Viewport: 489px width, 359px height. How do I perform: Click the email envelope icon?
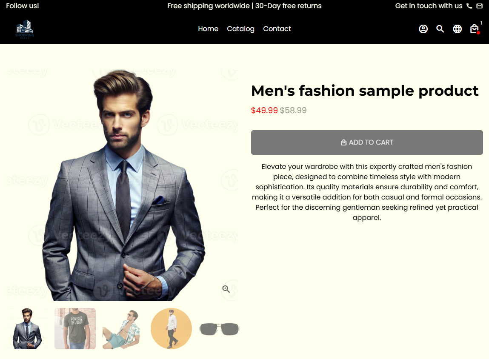[480, 6]
